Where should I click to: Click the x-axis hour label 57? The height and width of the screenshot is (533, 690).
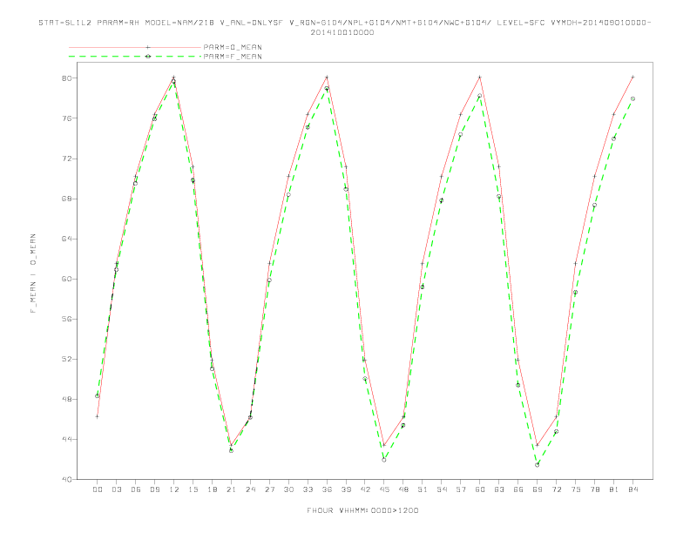(461, 489)
